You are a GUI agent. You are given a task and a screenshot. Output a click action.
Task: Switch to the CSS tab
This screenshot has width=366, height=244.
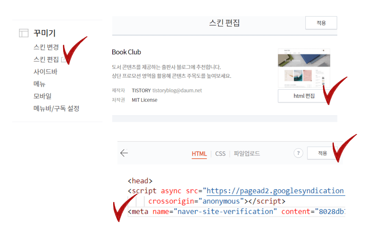(220, 154)
